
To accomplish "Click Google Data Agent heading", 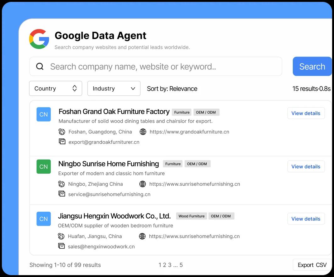I will [101, 35].
